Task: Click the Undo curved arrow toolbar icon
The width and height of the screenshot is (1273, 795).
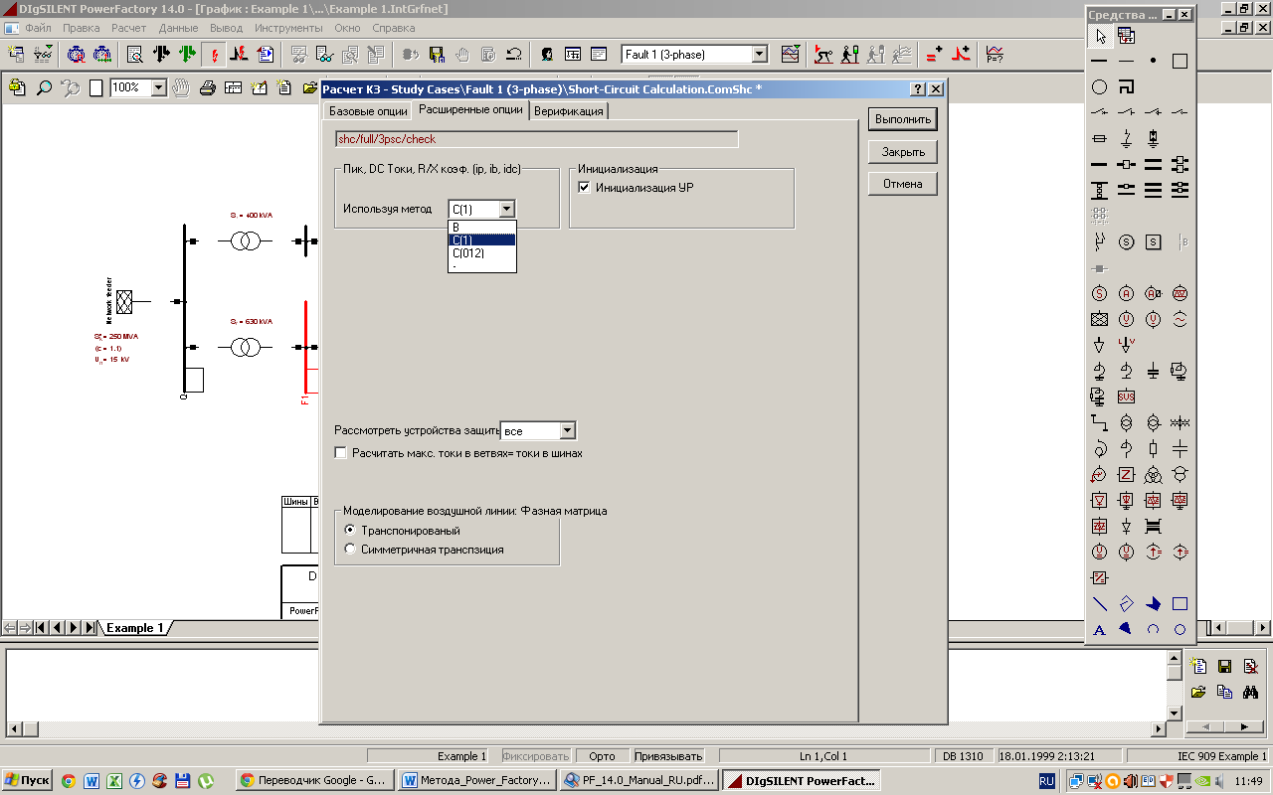Action: click(514, 54)
